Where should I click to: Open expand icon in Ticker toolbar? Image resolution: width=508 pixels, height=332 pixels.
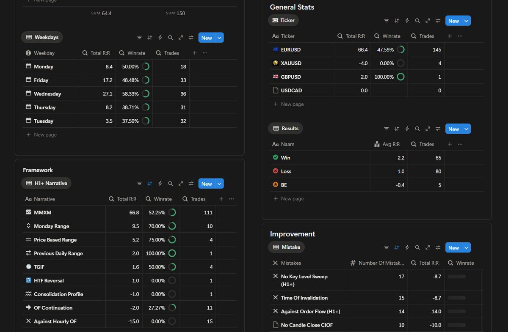tap(428, 21)
